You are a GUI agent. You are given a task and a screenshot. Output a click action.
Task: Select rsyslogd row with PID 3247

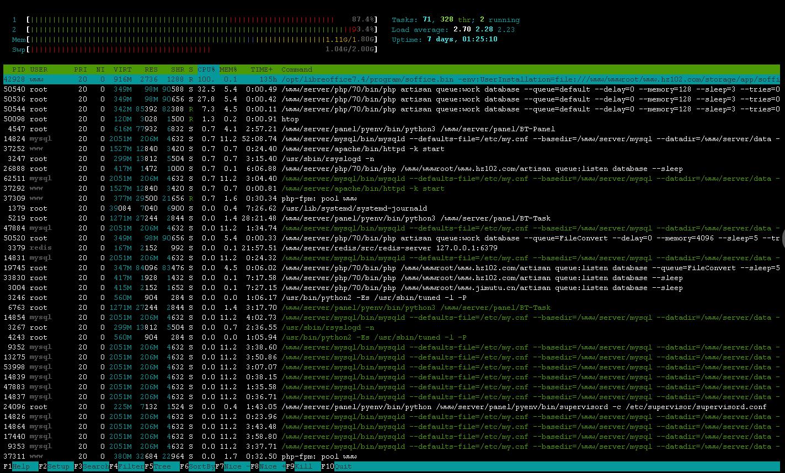coord(392,159)
